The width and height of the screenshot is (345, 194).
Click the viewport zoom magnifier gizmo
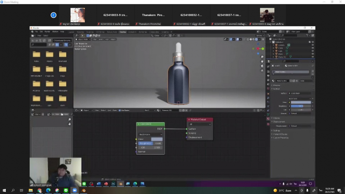(262, 57)
